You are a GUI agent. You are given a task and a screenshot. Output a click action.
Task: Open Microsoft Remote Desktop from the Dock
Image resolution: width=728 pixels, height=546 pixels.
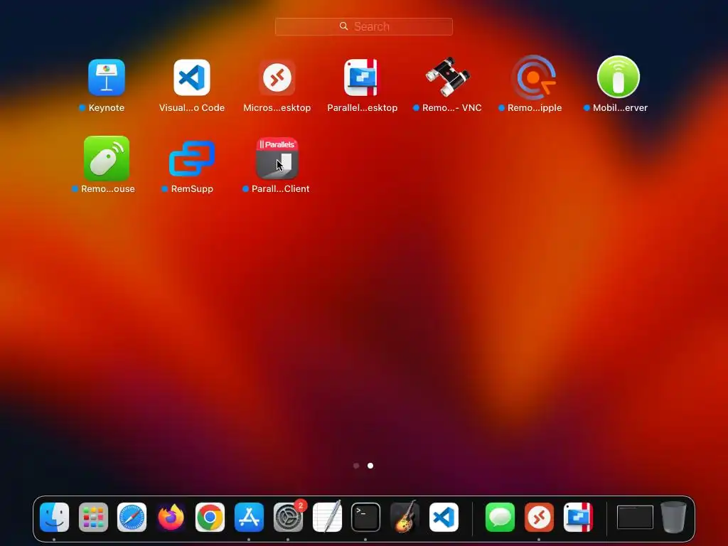539,518
